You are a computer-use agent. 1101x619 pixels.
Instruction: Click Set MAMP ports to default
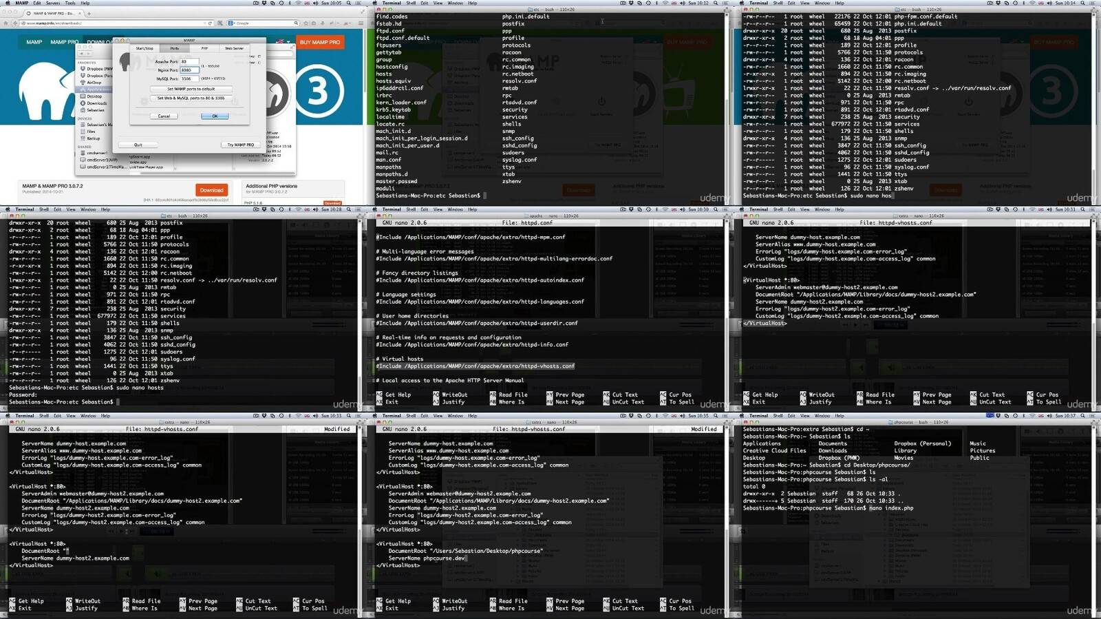click(191, 89)
